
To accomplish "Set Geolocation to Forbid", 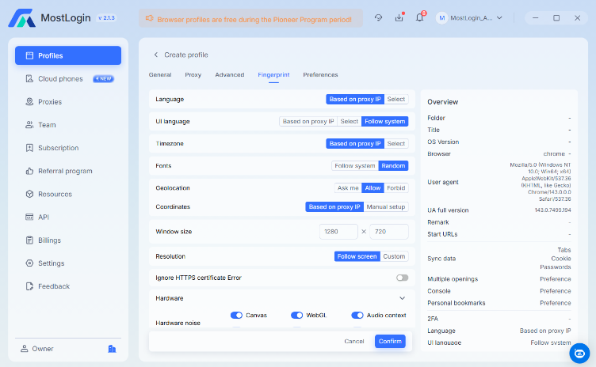I will (396, 188).
